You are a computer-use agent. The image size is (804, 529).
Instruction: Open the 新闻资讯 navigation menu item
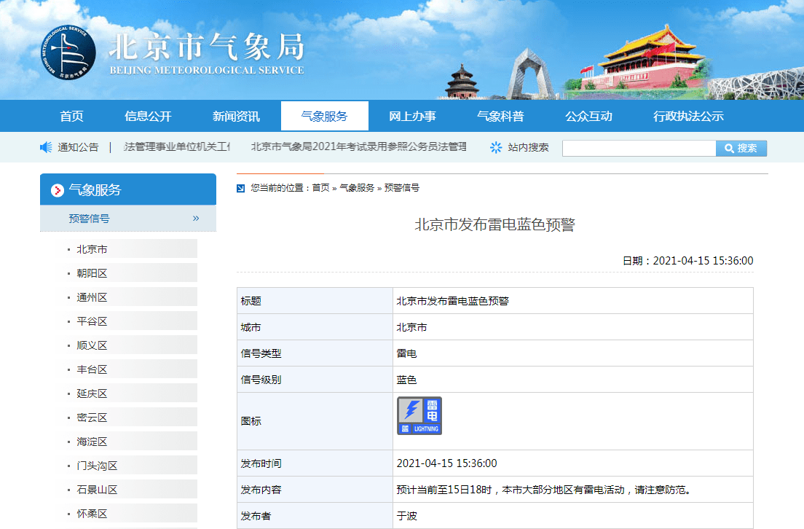[x=236, y=116]
